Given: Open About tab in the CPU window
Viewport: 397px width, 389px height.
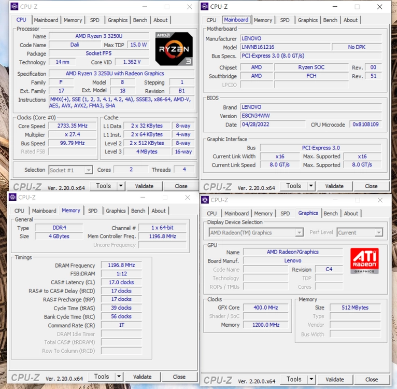Looking at the screenshot, I should [160, 20].
